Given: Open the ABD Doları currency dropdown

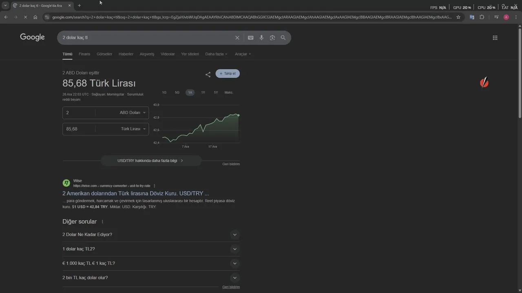Looking at the screenshot, I should pyautogui.click(x=133, y=113).
